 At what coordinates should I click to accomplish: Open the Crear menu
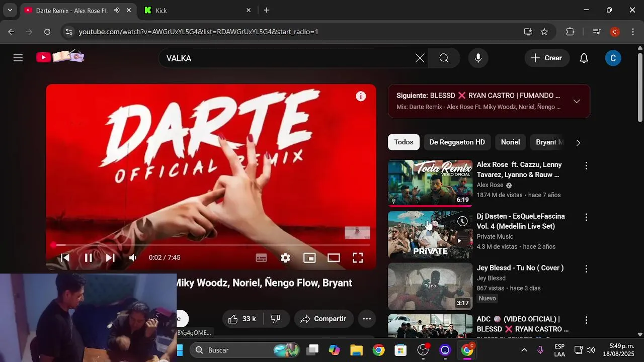coord(547,58)
